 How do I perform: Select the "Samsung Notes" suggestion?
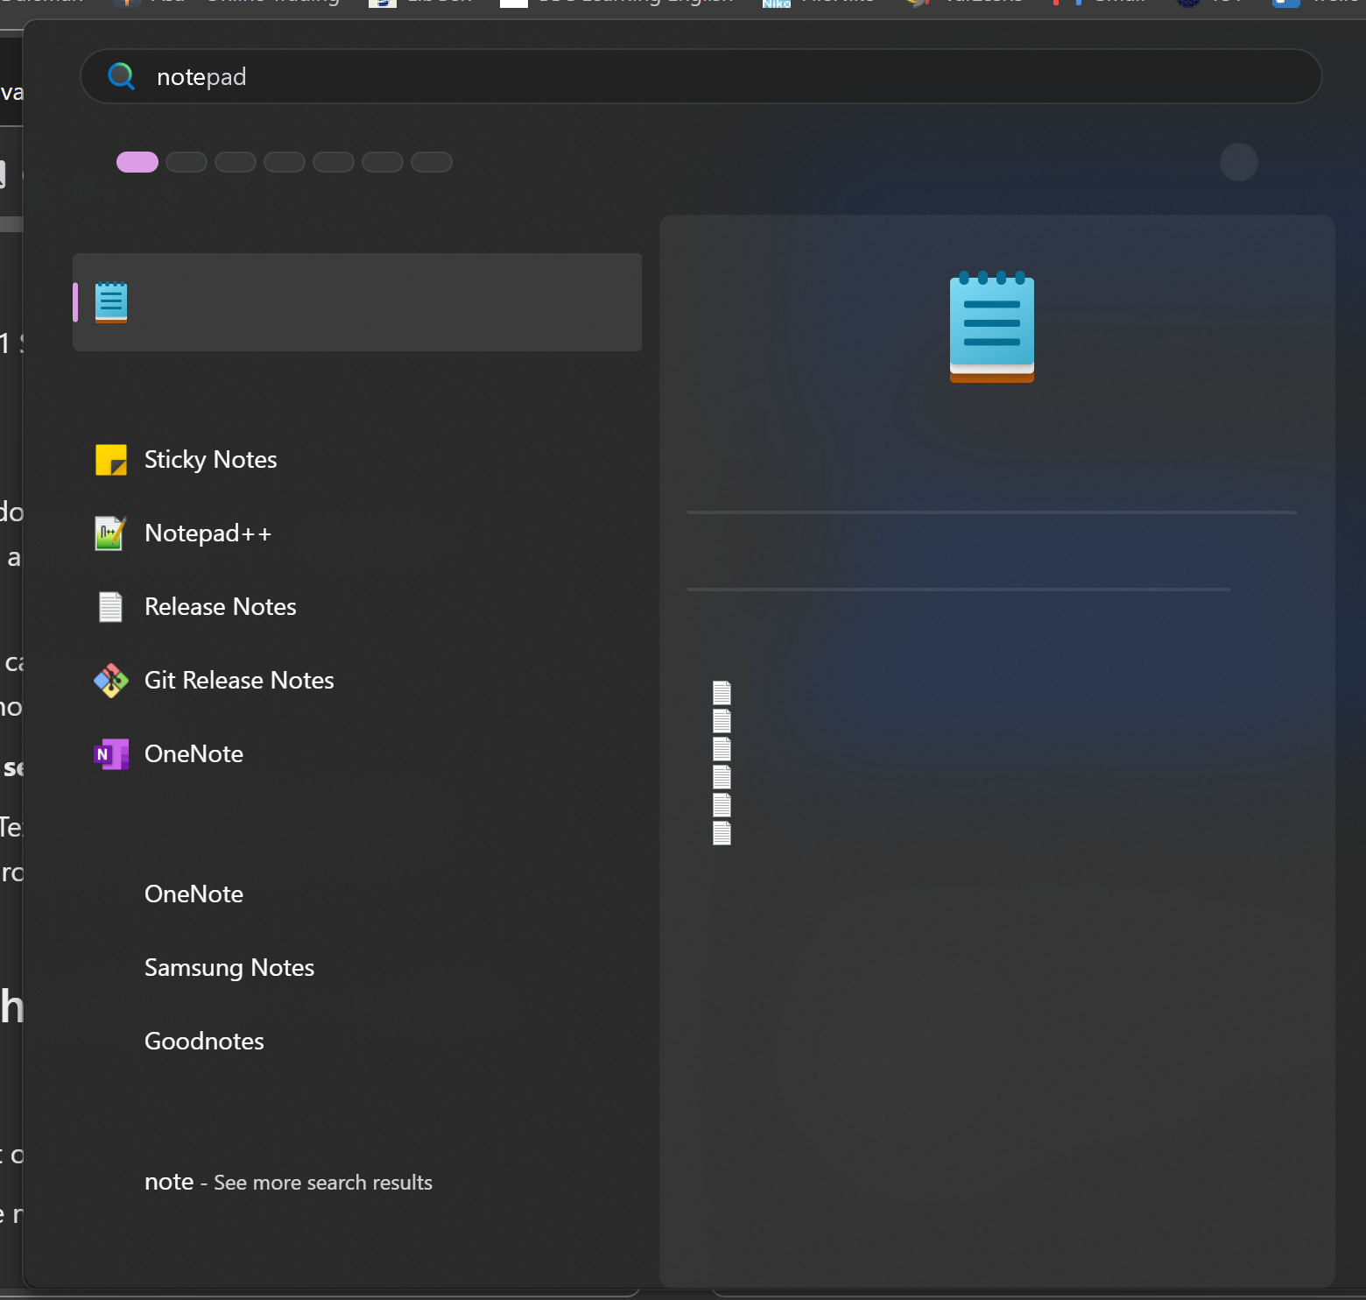pyautogui.click(x=229, y=968)
